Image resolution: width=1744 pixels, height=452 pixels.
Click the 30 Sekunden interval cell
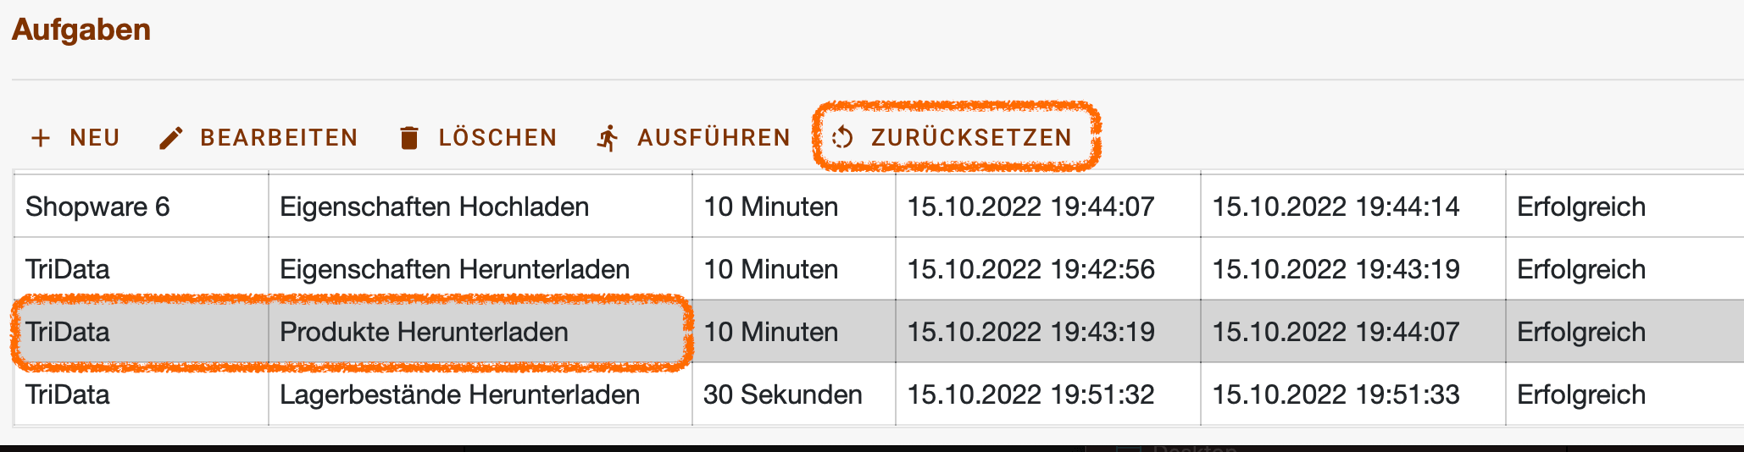pyautogui.click(x=793, y=394)
